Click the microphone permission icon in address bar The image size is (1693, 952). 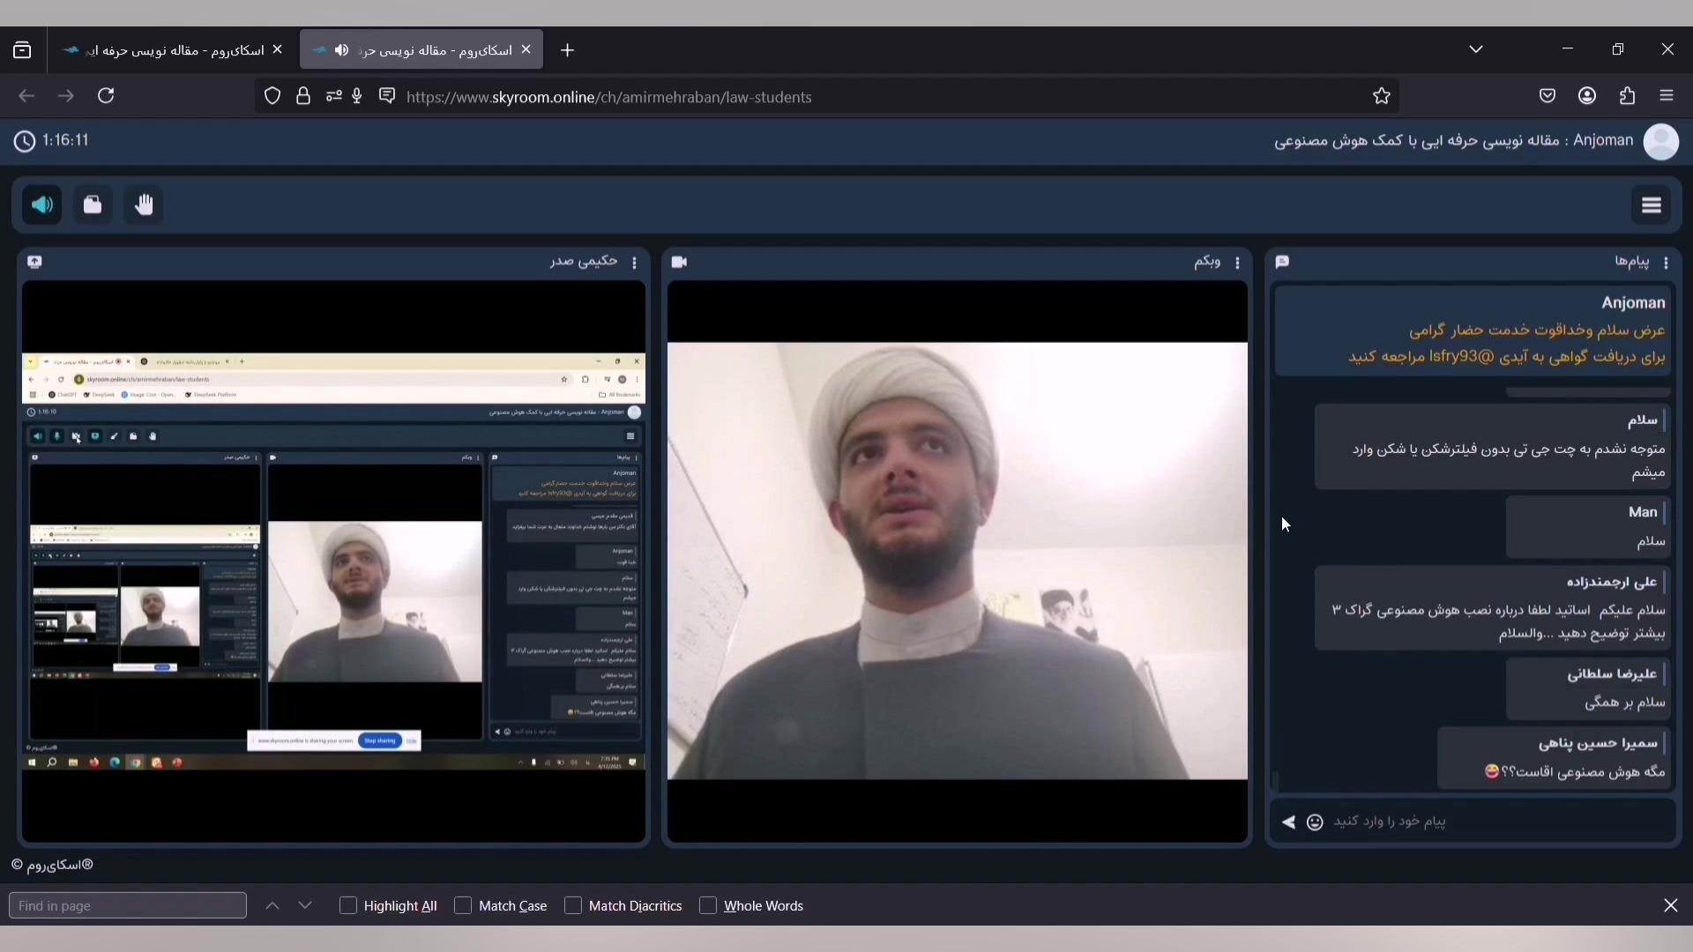(358, 96)
